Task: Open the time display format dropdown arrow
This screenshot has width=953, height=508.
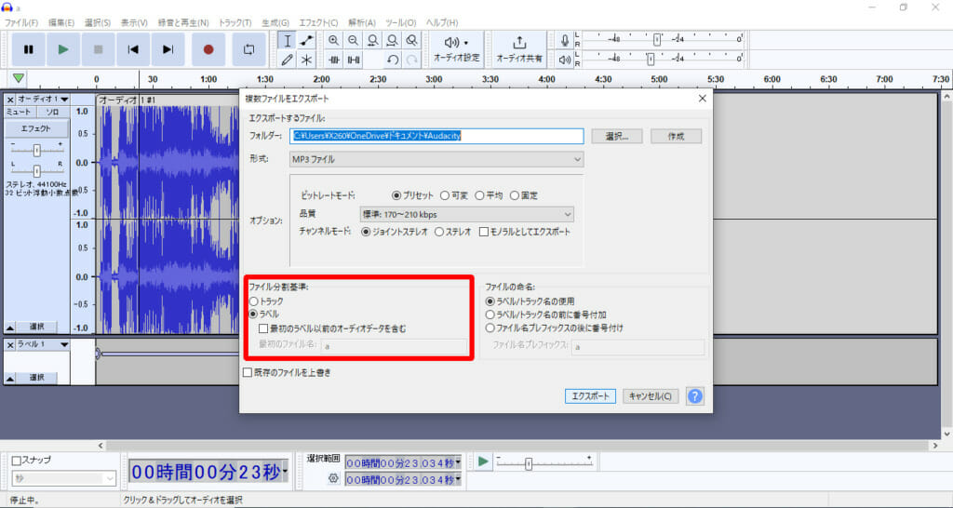Action: [285, 472]
